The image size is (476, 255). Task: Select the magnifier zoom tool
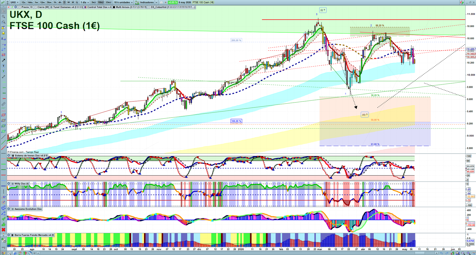(x=3, y=16)
